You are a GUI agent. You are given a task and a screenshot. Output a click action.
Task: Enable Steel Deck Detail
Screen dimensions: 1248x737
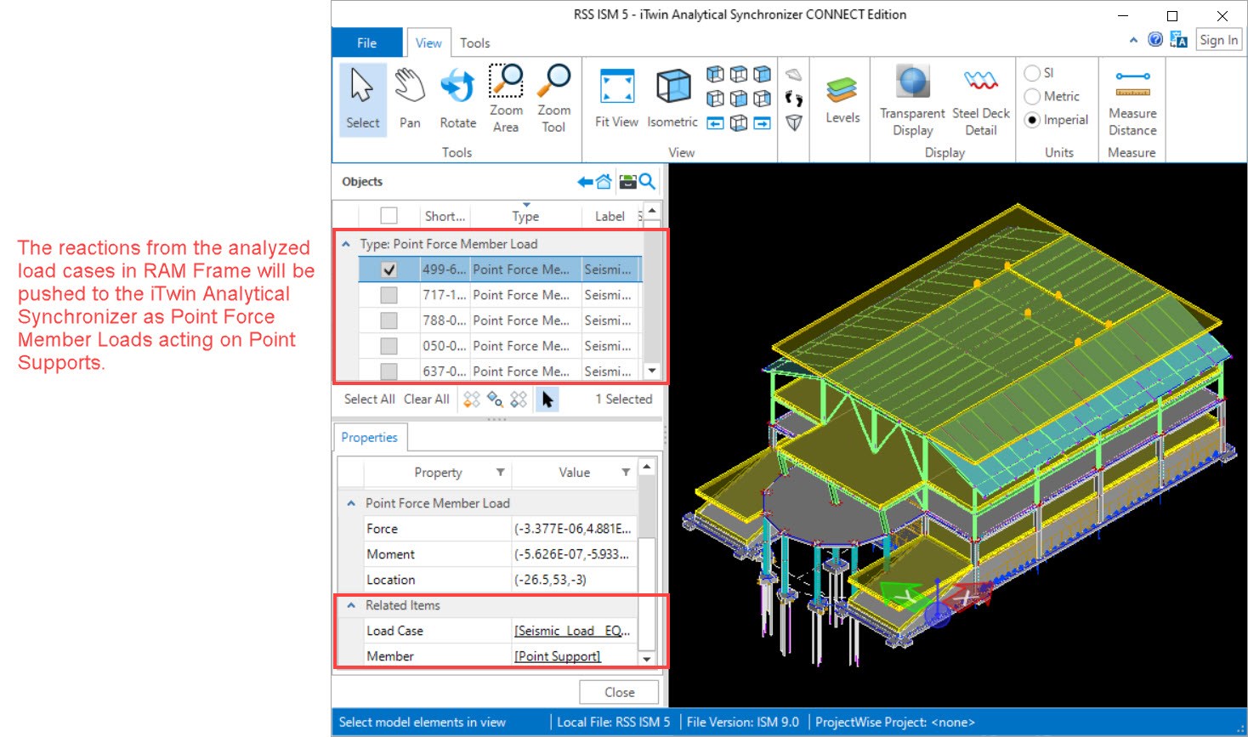tap(980, 99)
